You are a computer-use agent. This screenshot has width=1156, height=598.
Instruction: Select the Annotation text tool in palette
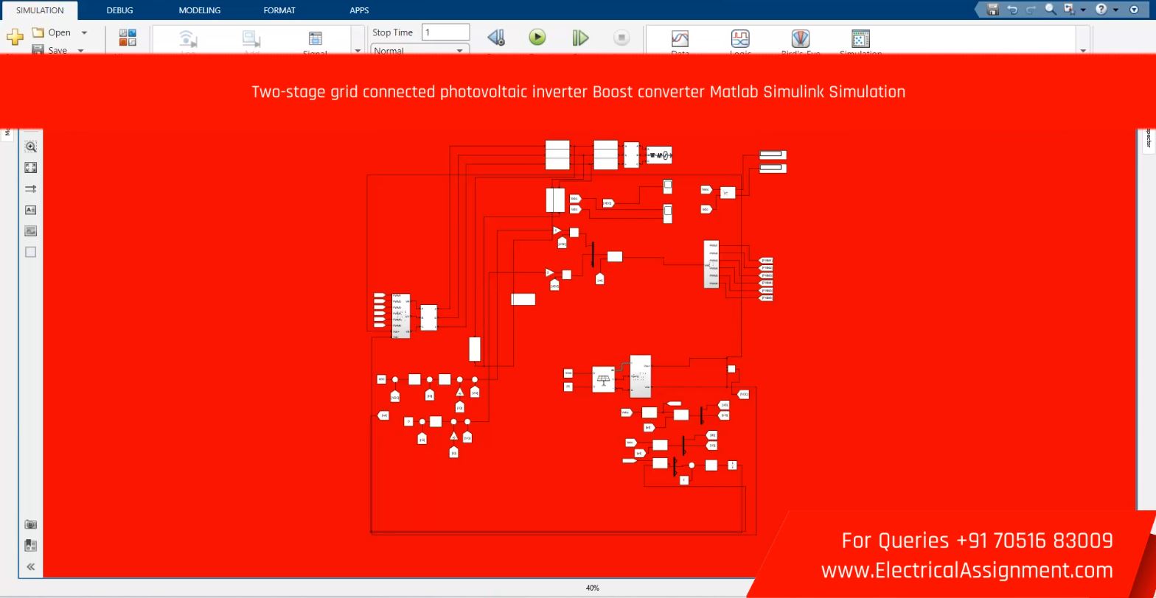[30, 210]
